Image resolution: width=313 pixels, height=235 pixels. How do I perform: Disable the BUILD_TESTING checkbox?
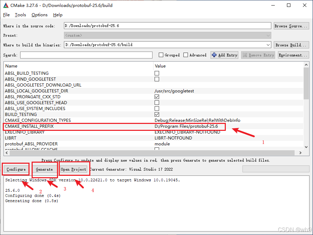157,114
